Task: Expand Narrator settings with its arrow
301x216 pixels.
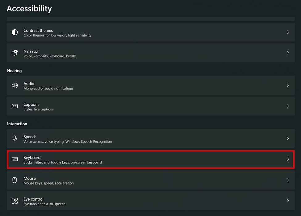Action: [288, 53]
